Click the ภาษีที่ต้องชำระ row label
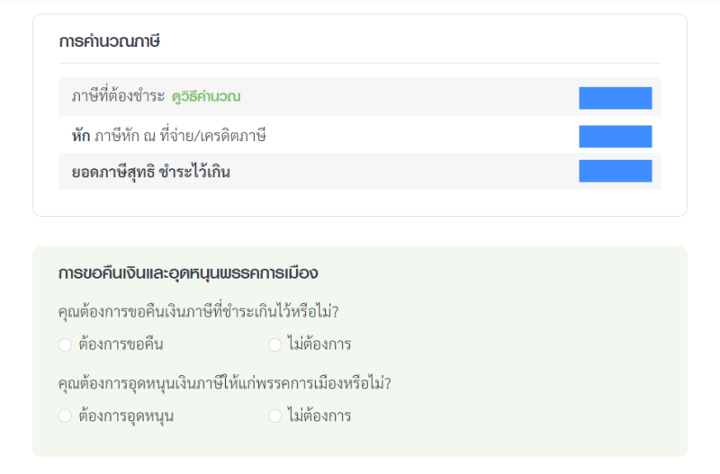Image resolution: width=720 pixels, height=474 pixels. pyautogui.click(x=119, y=96)
